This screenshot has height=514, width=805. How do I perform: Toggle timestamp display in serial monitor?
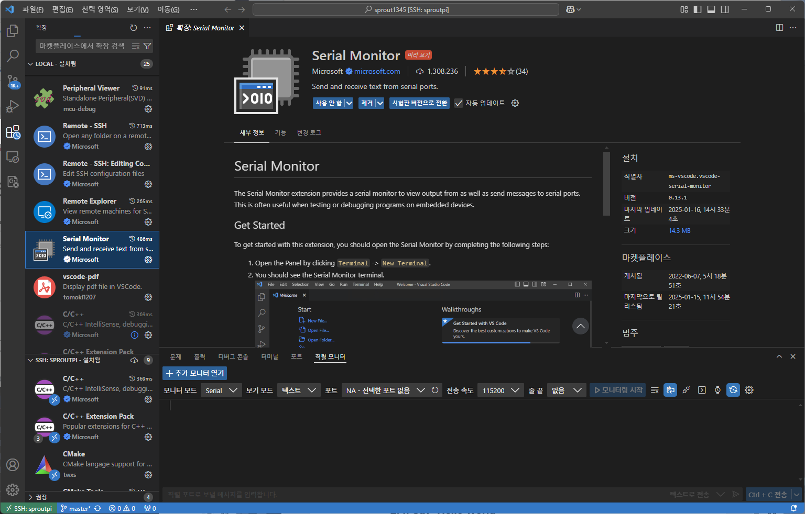[x=717, y=390]
